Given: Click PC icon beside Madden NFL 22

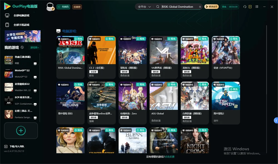Looking at the screenshot, I should (x=35, y=91).
